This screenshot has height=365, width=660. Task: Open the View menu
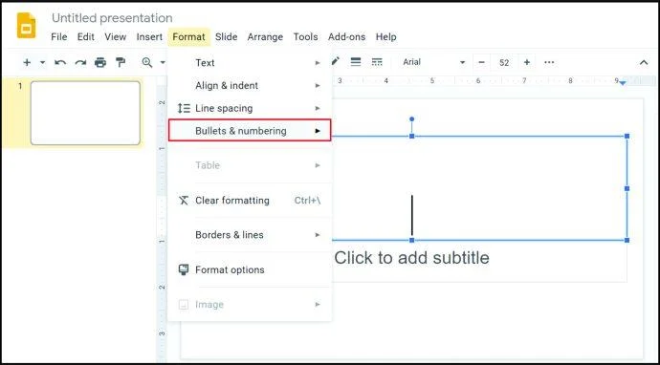coord(116,37)
